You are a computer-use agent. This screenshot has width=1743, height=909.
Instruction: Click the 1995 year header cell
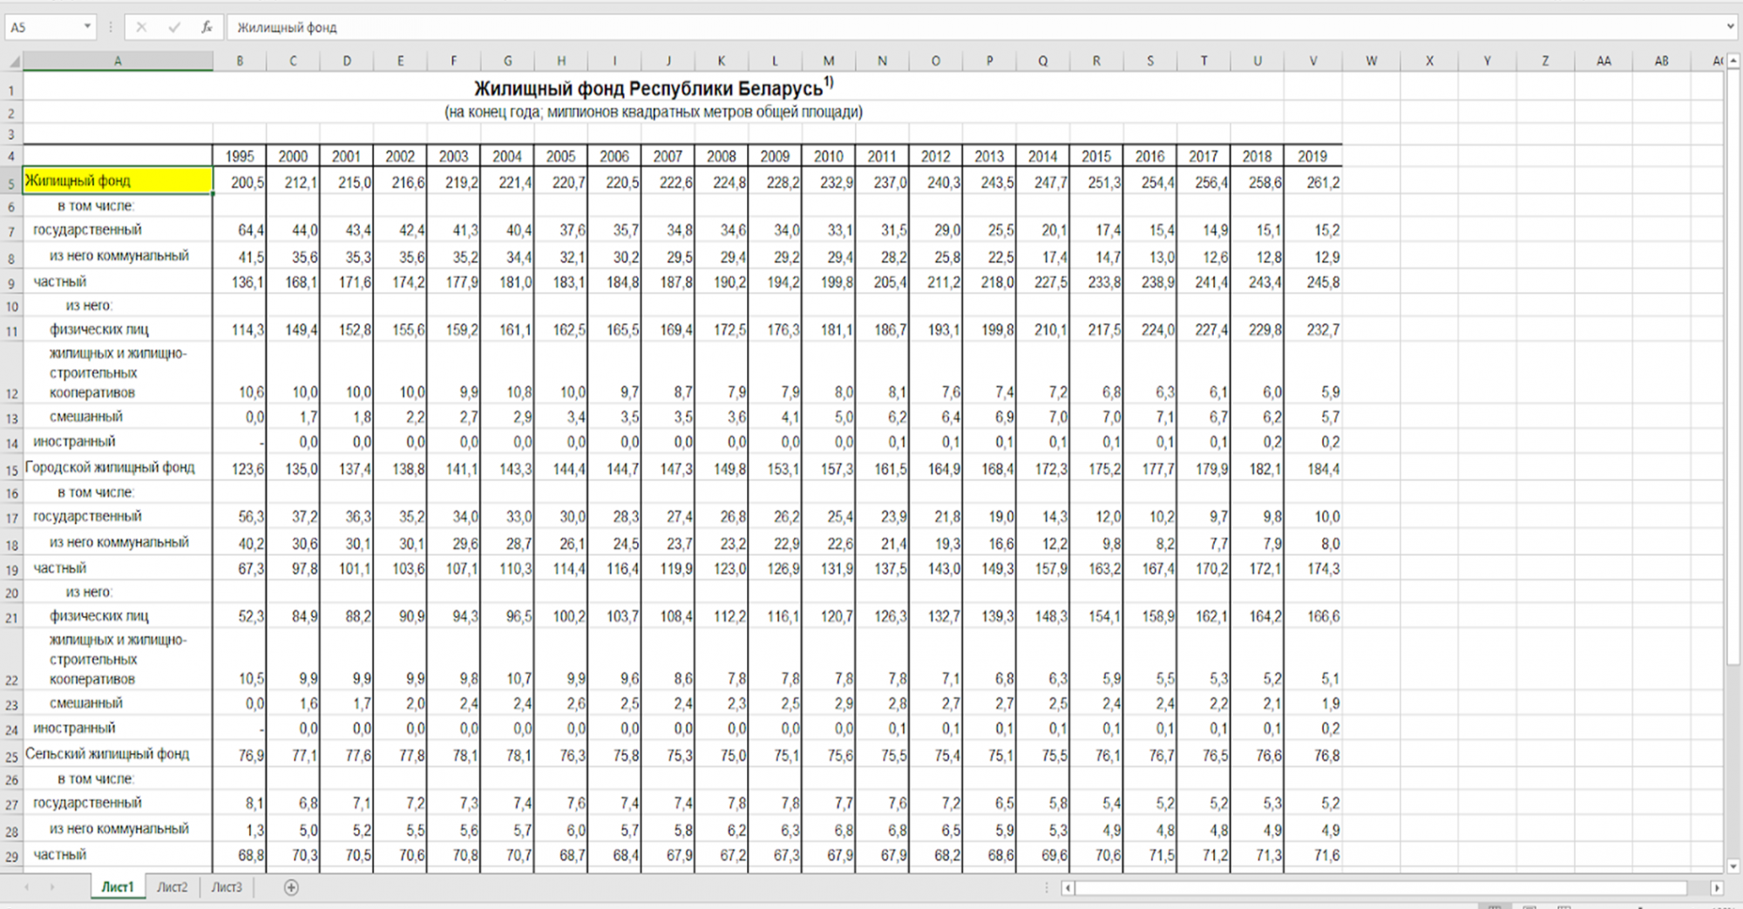tap(240, 156)
